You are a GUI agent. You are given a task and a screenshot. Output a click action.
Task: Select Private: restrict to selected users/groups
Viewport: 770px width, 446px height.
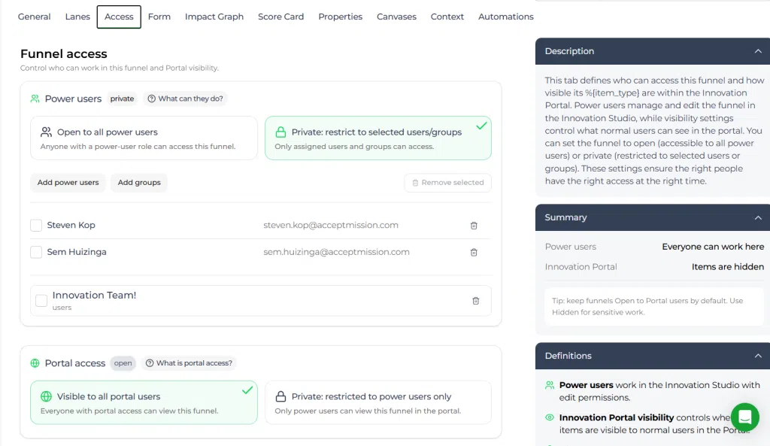point(378,138)
